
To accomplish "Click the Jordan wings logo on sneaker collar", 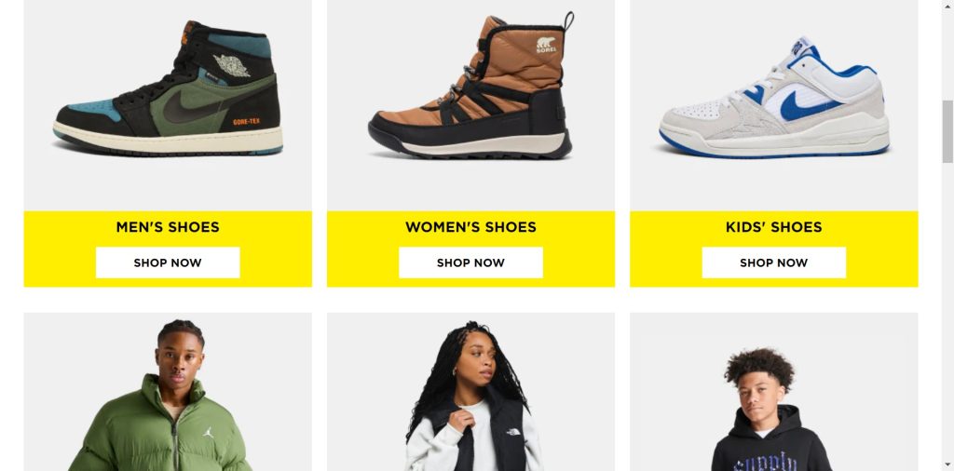I will (x=231, y=65).
